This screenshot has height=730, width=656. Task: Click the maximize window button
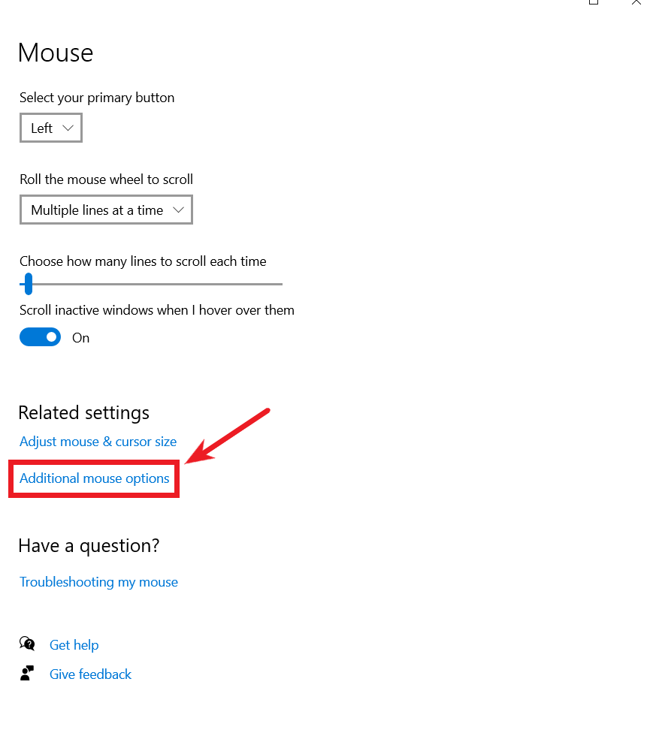[x=593, y=4]
